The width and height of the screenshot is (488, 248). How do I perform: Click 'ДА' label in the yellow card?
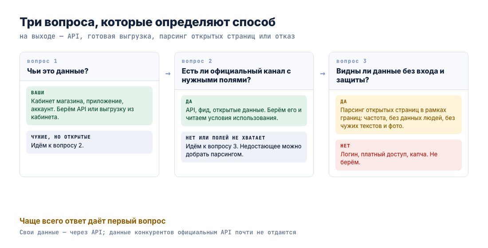343,101
